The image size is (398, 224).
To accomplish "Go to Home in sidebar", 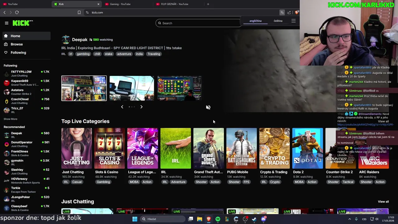I will click(26, 36).
